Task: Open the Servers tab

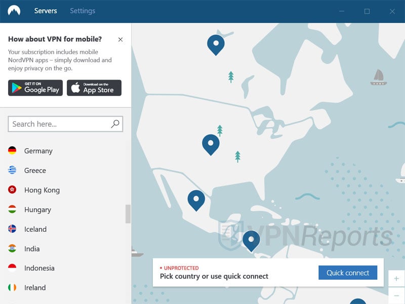Action: pos(46,11)
